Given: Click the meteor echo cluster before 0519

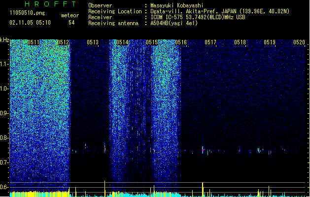Looking at the screenshot, I should 259,150.
